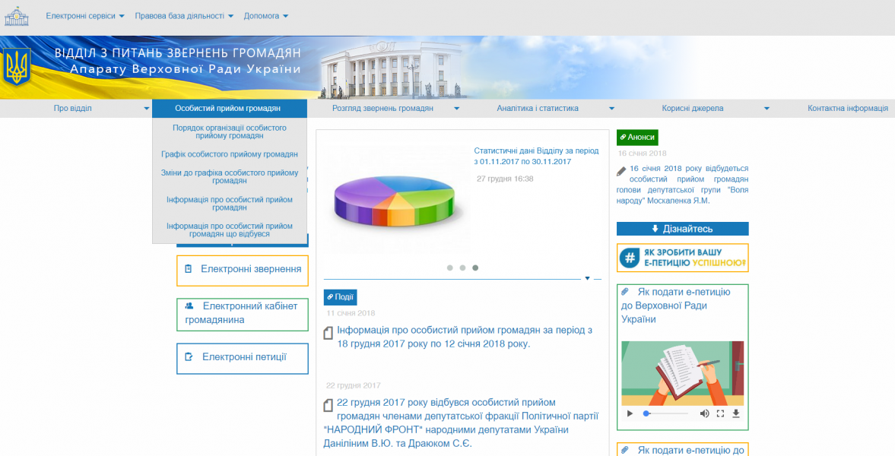
Task: Download the video with the download icon
Action: 736,413
